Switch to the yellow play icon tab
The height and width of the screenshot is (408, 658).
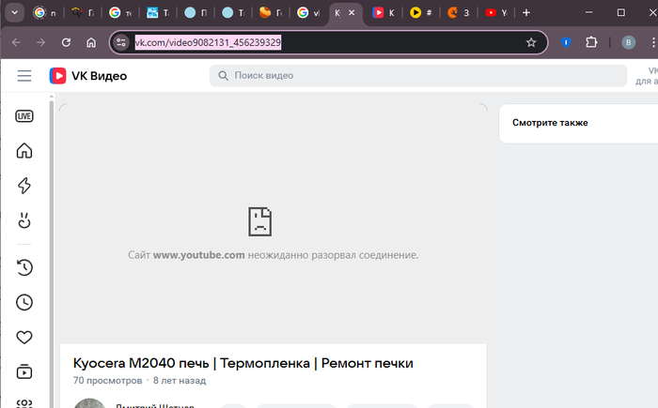pyautogui.click(x=420, y=12)
